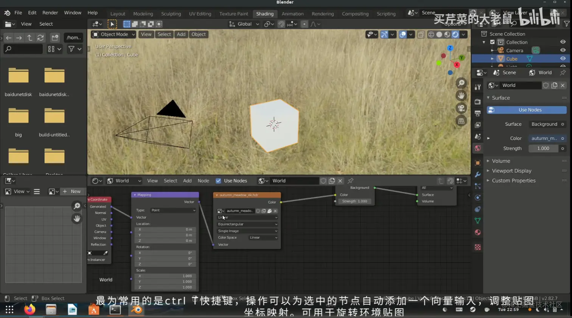Open Mapping node Type dropdown

click(173, 210)
